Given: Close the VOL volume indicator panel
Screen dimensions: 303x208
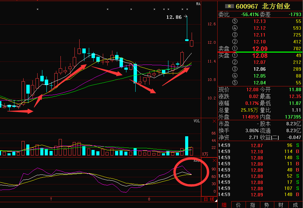Looking at the screenshot, I should [x=214, y=121].
